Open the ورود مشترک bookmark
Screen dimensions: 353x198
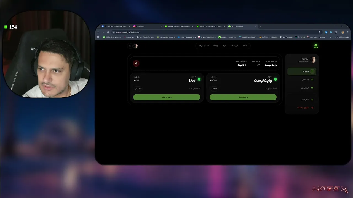[x=129, y=37]
